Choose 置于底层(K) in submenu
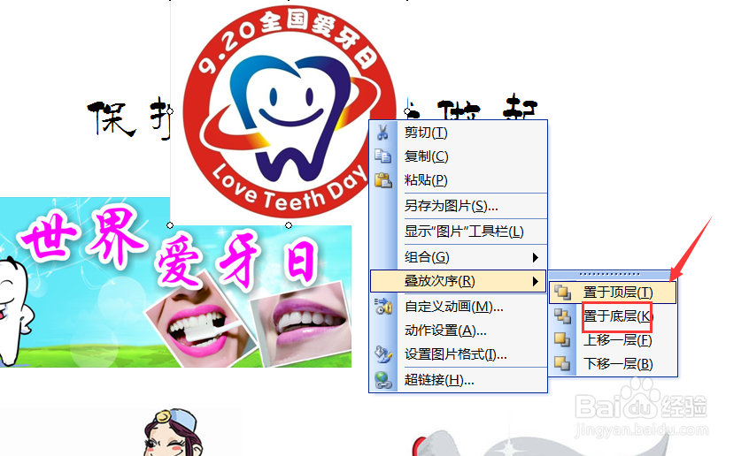Image resolution: width=749 pixels, height=456 pixels. point(613,315)
